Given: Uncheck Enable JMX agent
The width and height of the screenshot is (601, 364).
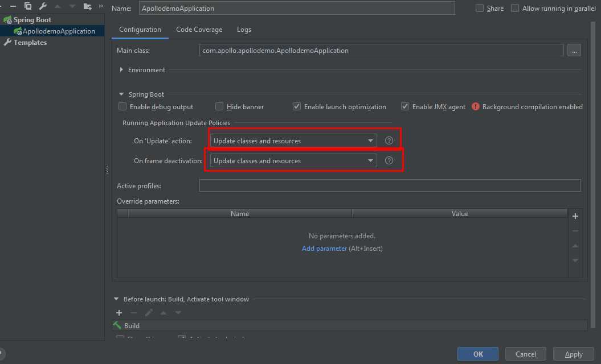Looking at the screenshot, I should click(x=405, y=106).
